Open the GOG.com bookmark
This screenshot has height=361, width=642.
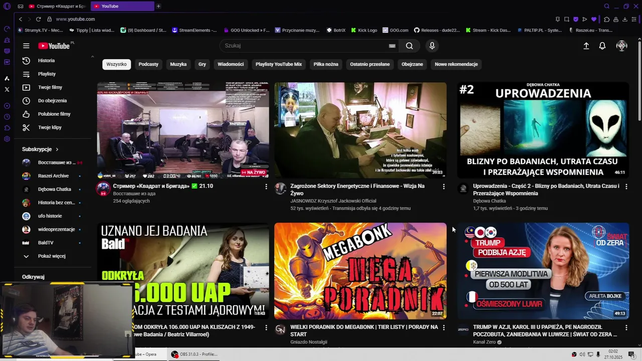tap(395, 30)
